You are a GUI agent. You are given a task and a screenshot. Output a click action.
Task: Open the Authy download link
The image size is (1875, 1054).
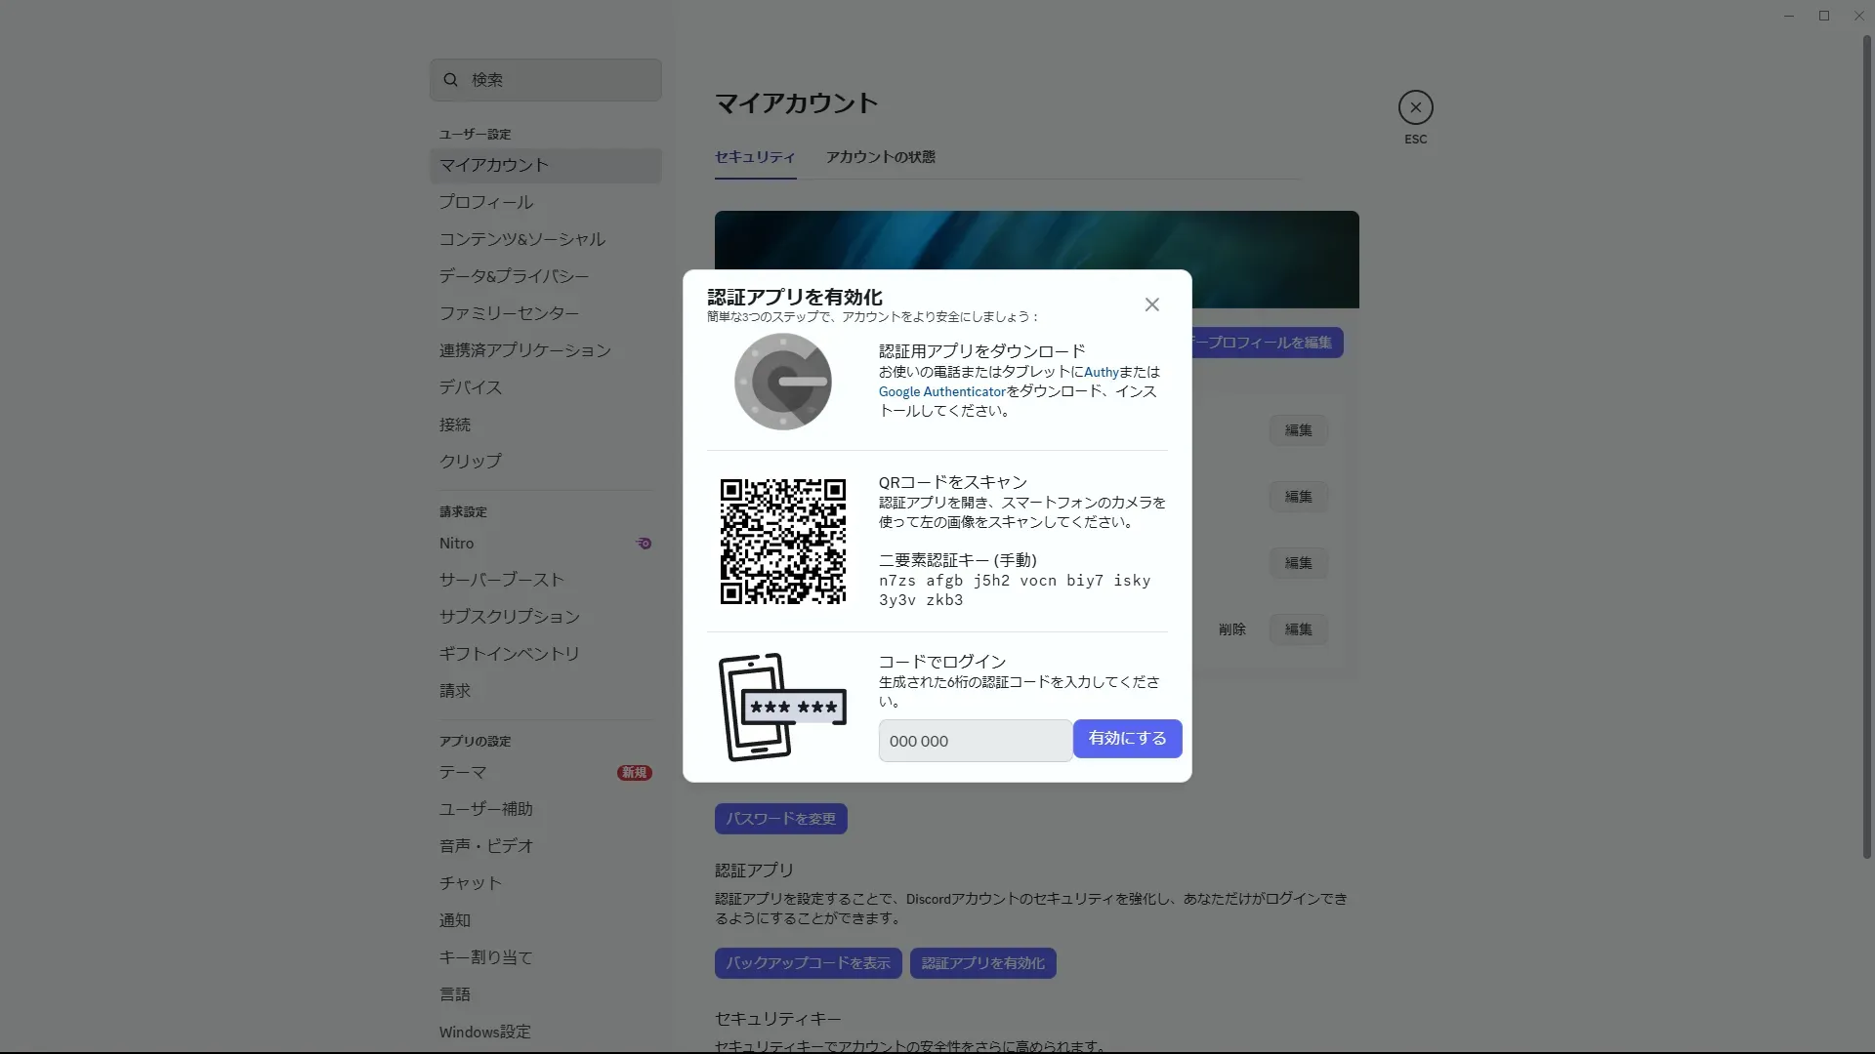[1101, 372]
